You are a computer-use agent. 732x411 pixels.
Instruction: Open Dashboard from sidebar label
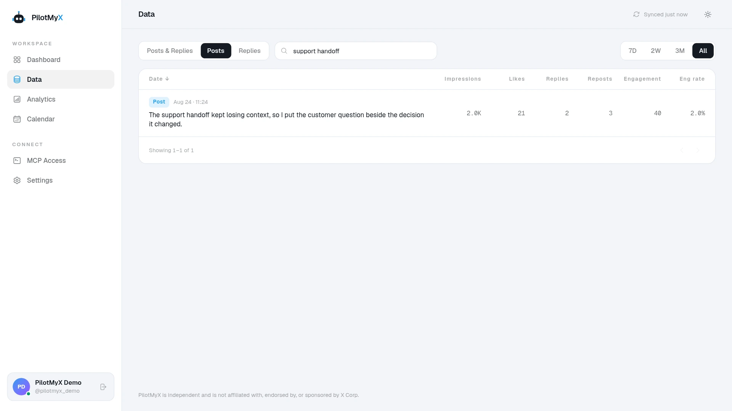(43, 60)
